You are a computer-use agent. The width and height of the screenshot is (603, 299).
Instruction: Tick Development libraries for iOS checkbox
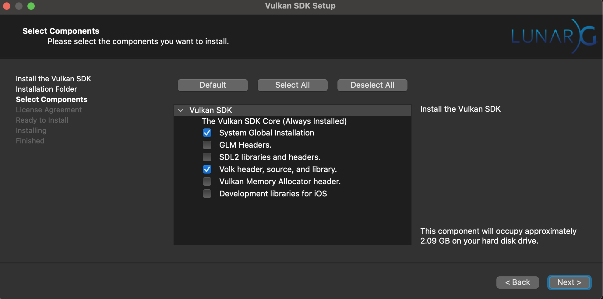point(207,194)
